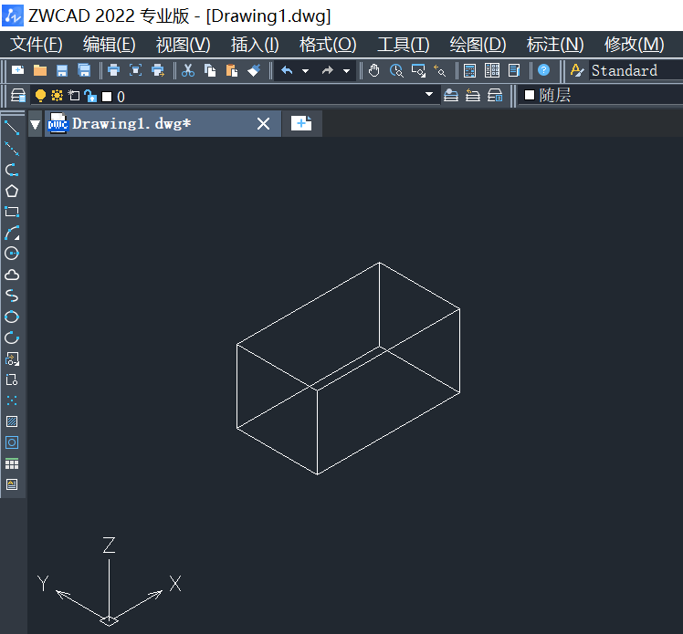Toggle layer 0 on/off lightbulb
Screen dimensions: 683x634
click(x=40, y=96)
